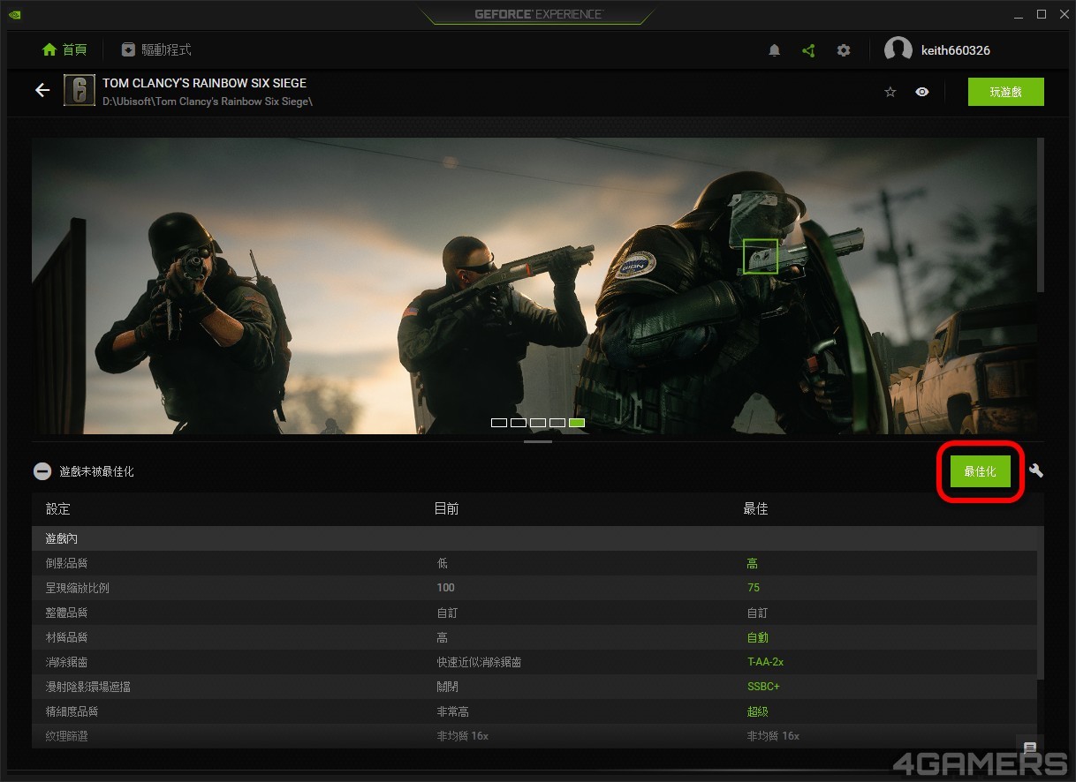Image resolution: width=1076 pixels, height=782 pixels.
Task: Click the game install path D:\Ubisoft text
Action: pyautogui.click(x=208, y=102)
